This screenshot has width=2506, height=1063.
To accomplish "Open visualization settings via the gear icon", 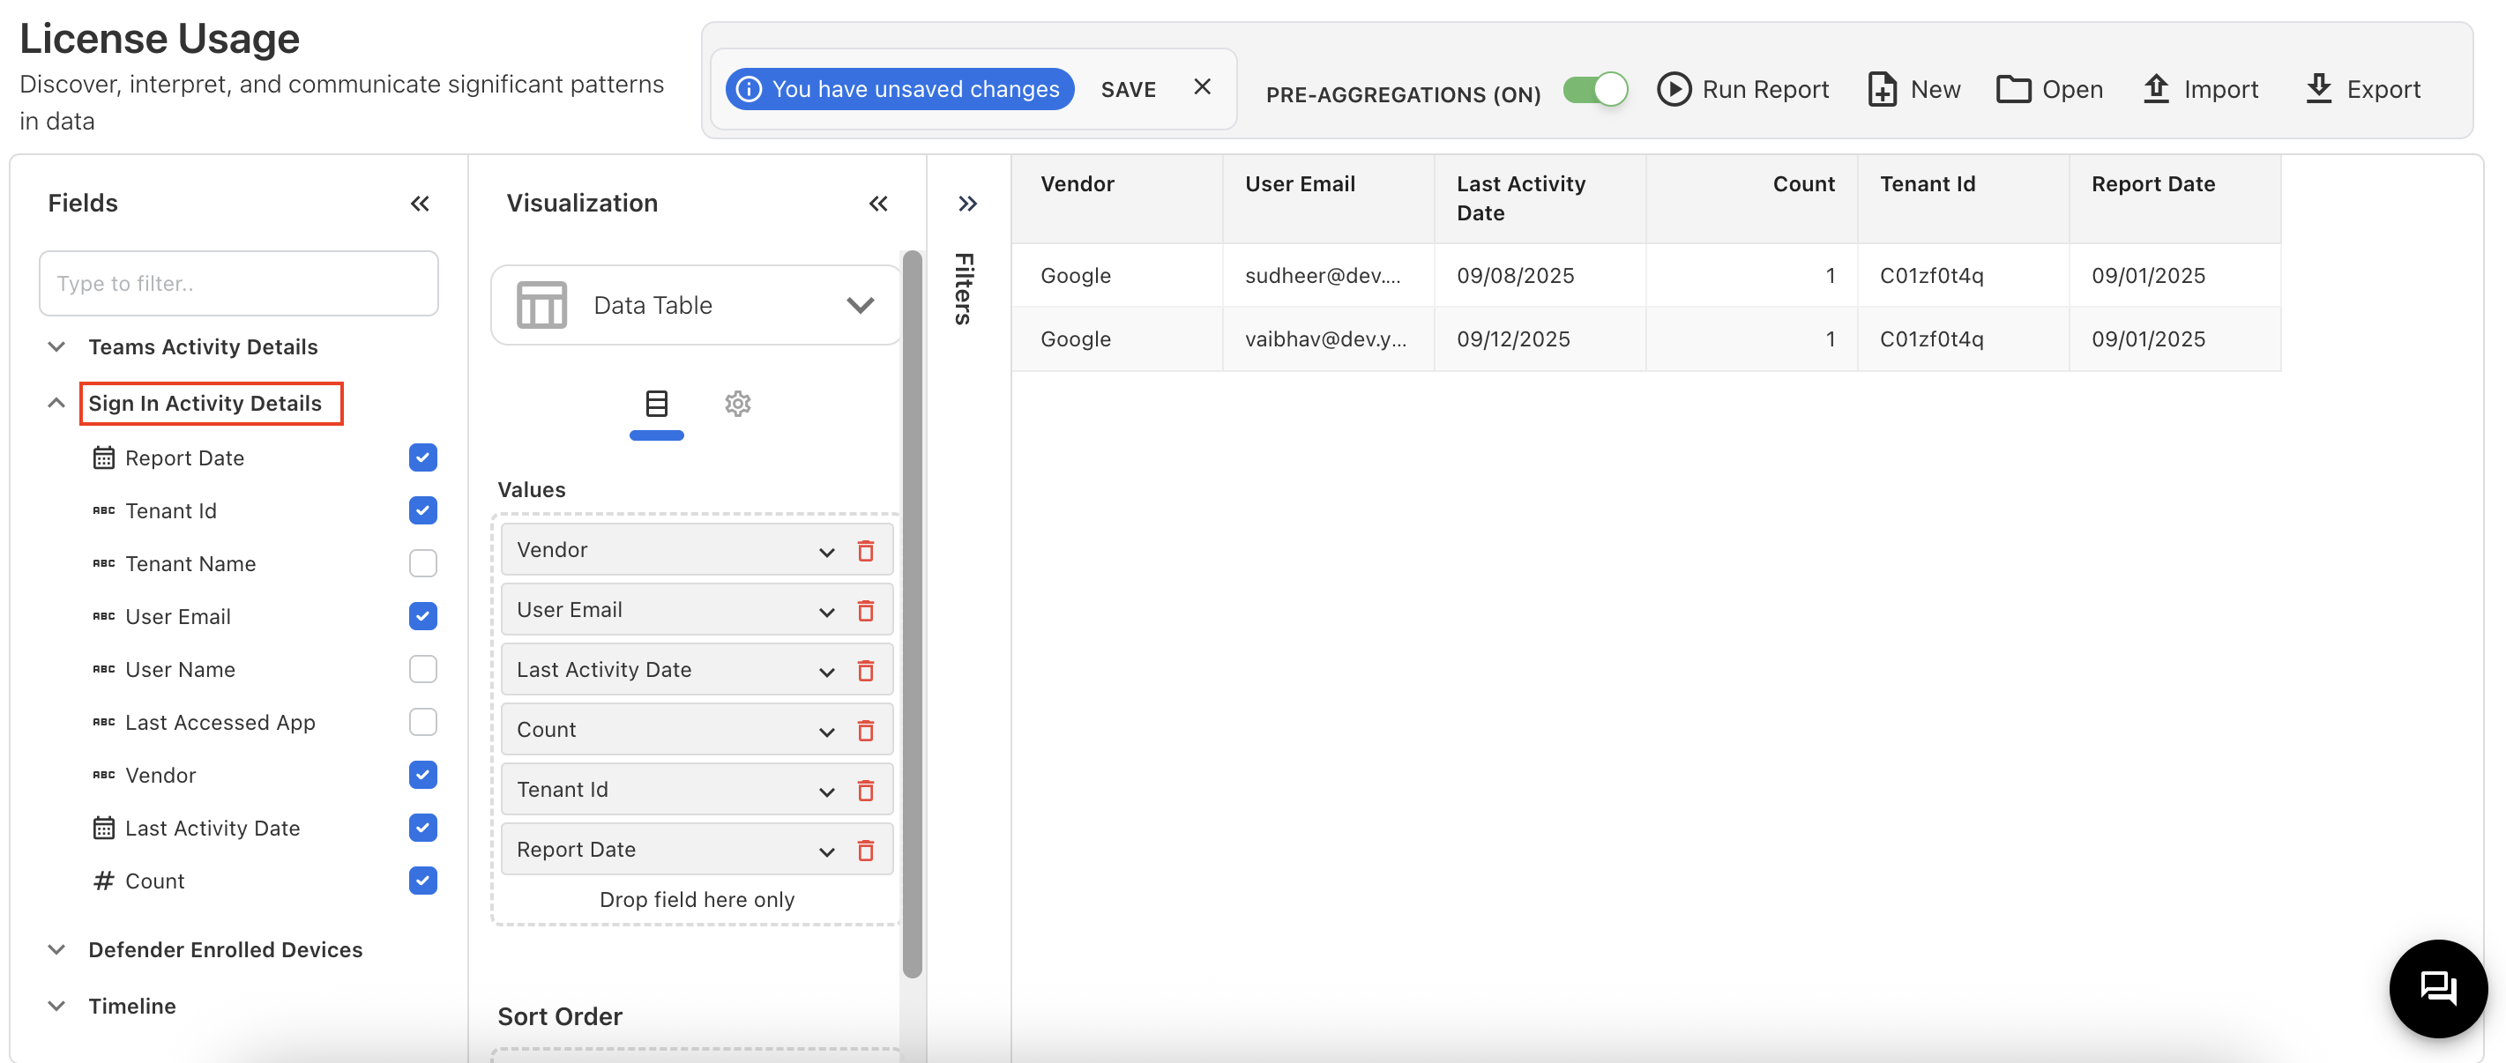I will (738, 405).
